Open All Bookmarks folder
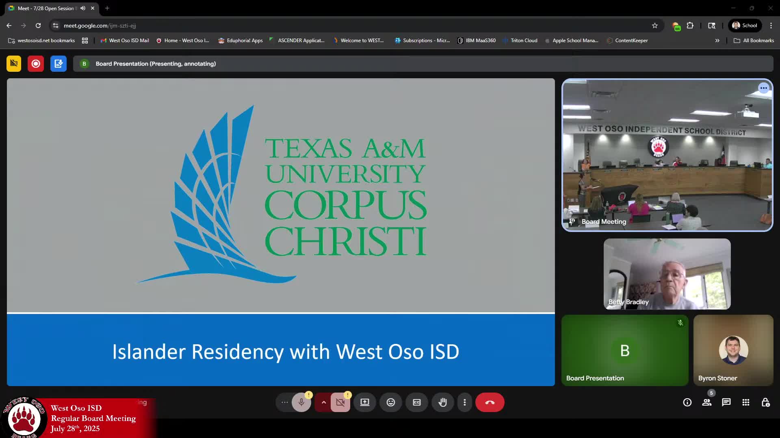Viewport: 780px width, 438px height. [x=754, y=41]
